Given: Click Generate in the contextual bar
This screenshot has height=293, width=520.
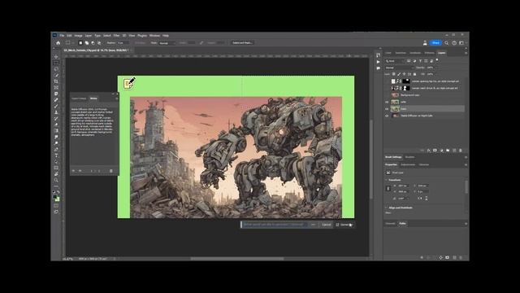Looking at the screenshot, I should pos(344,225).
